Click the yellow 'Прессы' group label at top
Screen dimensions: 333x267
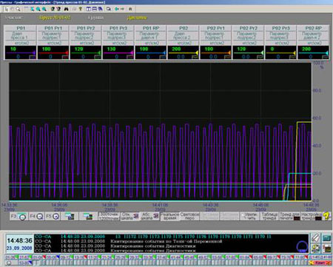click(55, 18)
